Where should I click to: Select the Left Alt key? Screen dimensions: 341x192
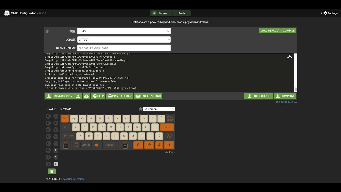[x=86, y=145]
